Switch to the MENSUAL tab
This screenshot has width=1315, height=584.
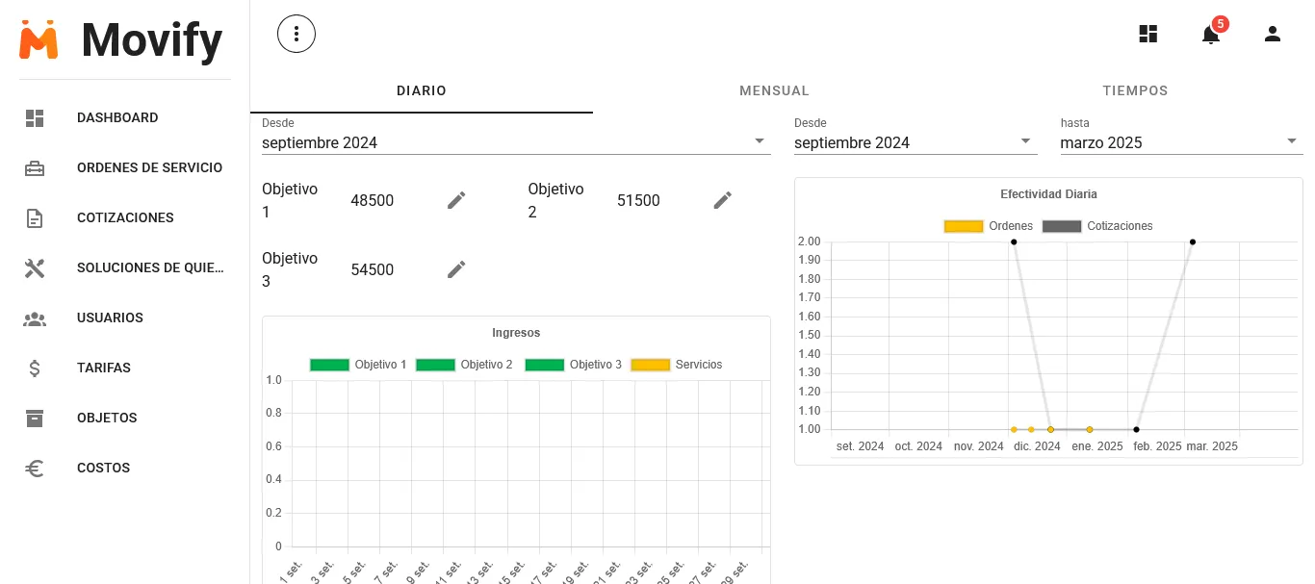coord(774,90)
